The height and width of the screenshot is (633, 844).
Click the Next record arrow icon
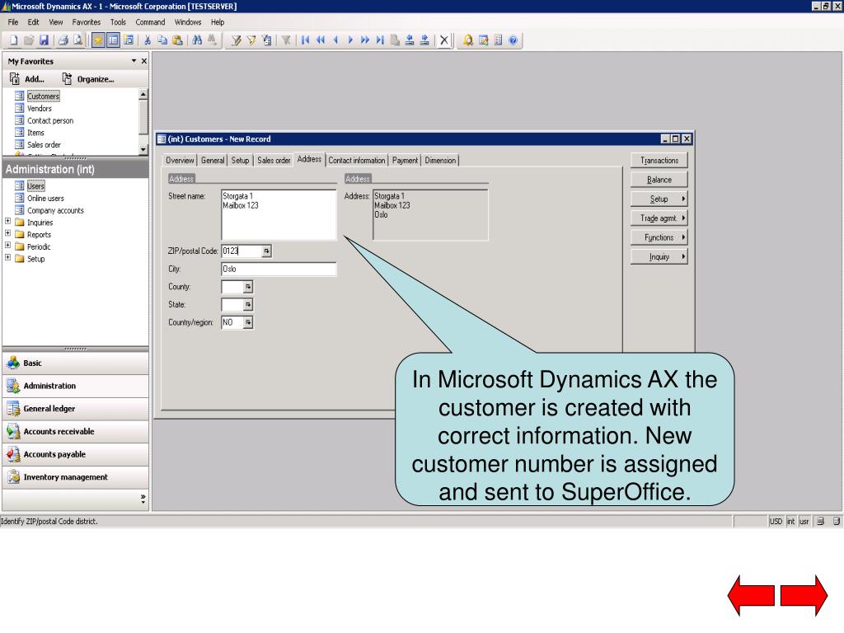[x=350, y=40]
